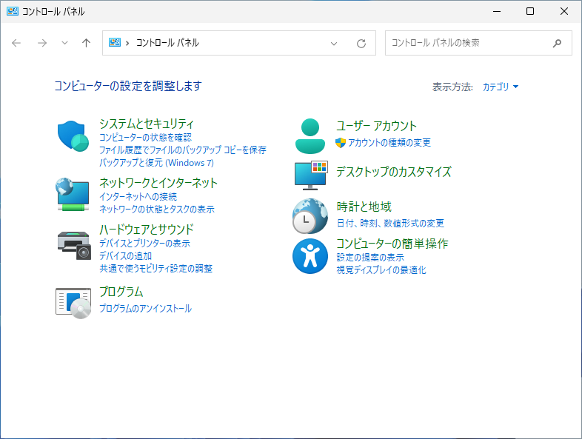This screenshot has height=439, width=582.
Task: Expand the breadcrumb chevron before コントロール パネル
Action: coord(127,43)
